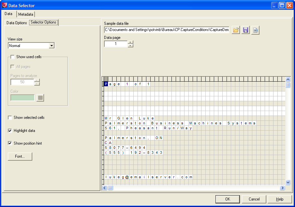Click the Data Selector title bar app icon
Screen dimensions: 295x207
pos(5,5)
